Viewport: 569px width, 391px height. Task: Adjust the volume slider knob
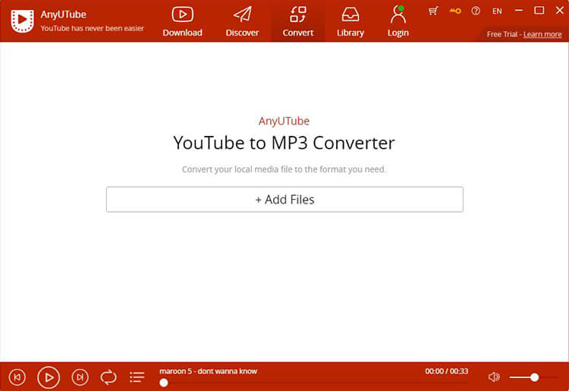534,377
